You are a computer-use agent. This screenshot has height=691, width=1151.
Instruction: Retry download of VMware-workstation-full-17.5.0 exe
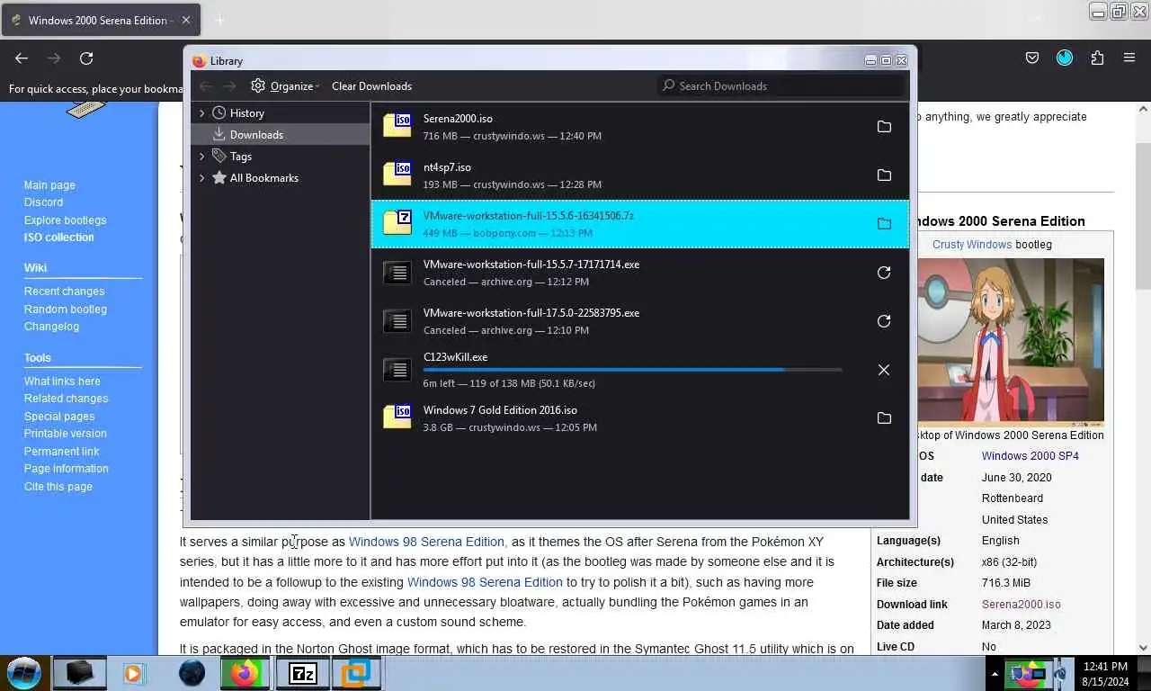(884, 321)
